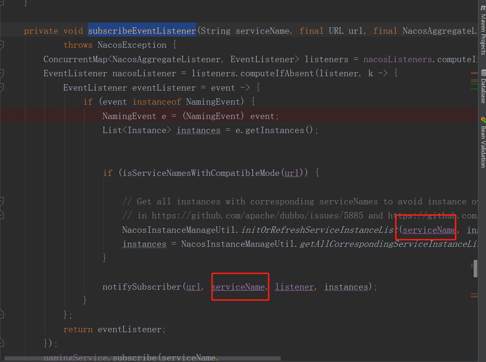Click 'eventListener' in the return statement
486x362 pixels.
[130, 329]
